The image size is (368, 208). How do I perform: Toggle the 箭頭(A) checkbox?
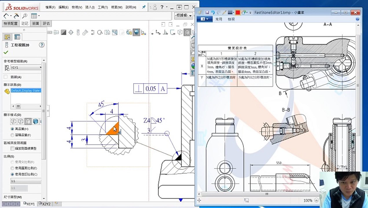click(5, 77)
